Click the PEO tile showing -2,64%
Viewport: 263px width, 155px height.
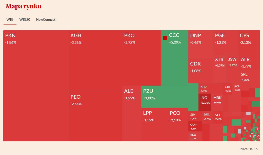[95, 116]
